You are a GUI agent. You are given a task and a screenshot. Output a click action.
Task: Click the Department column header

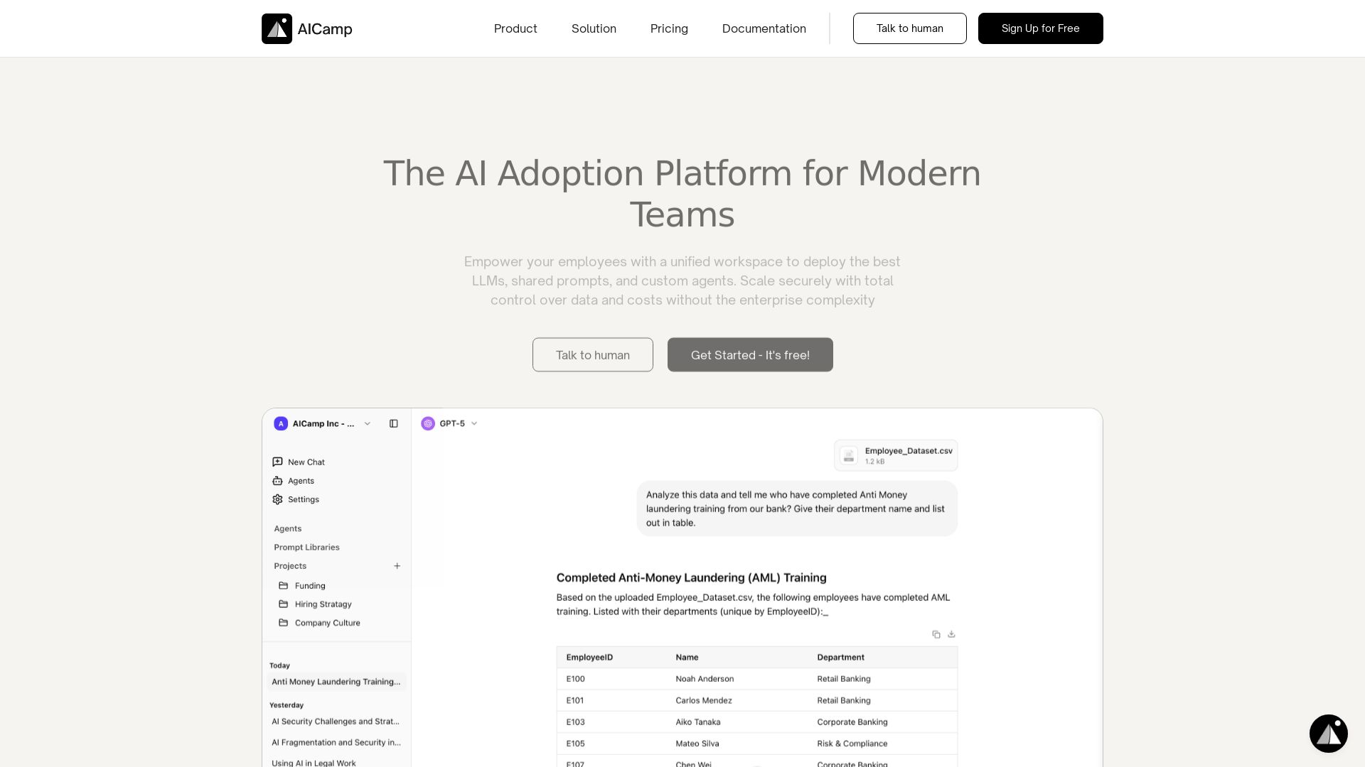point(840,658)
